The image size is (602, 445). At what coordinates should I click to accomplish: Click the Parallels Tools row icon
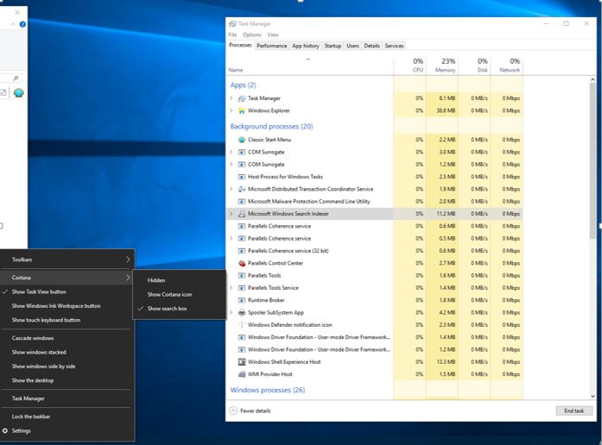point(242,275)
